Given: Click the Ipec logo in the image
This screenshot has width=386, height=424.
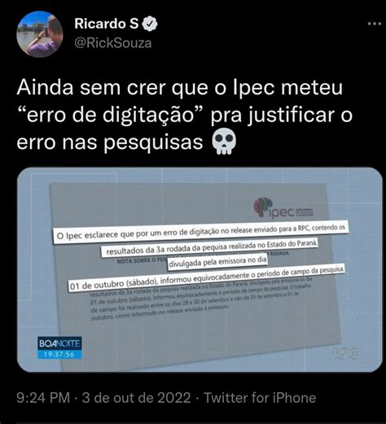Looking at the screenshot, I should click(x=283, y=208).
